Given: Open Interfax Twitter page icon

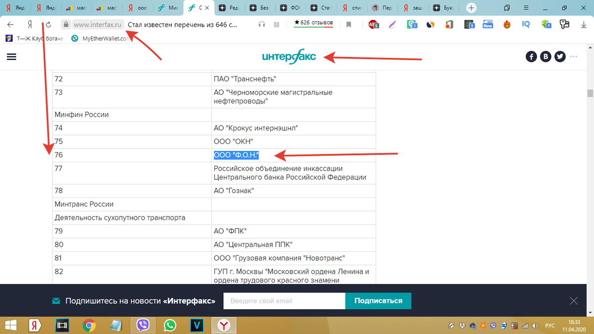Looking at the screenshot, I should tap(560, 57).
